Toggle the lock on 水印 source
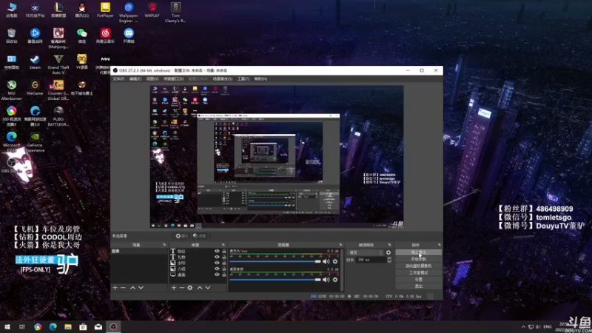Image resolution: width=592 pixels, height=333 pixels. click(224, 263)
